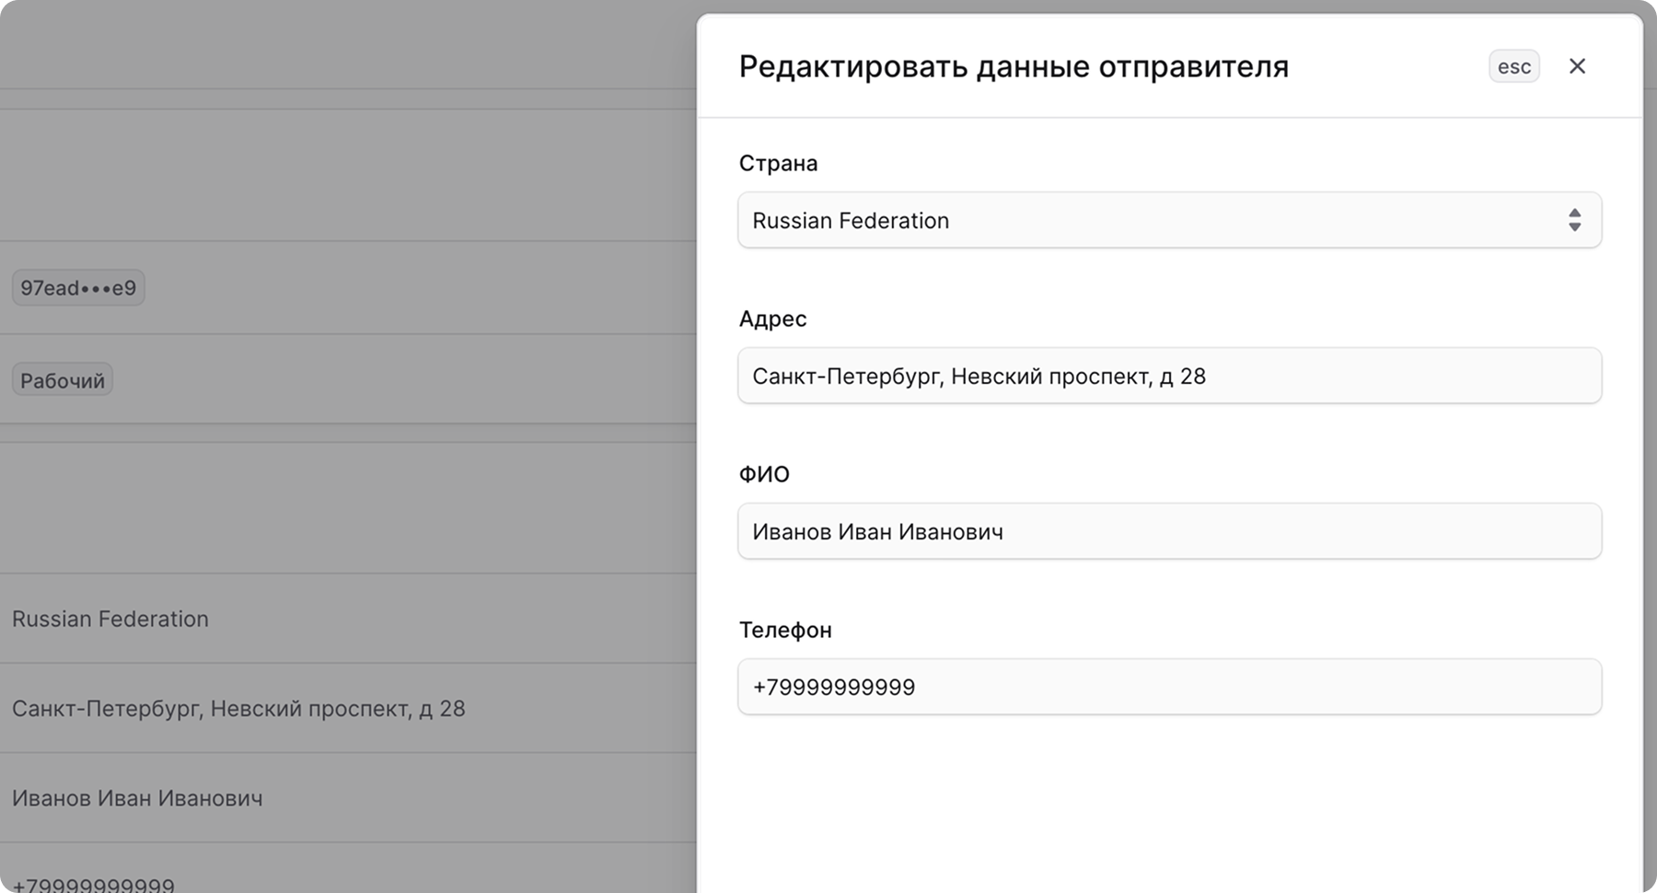Click inside the country field showing Russian Federation
The image size is (1657, 893).
(x=1013, y=220)
